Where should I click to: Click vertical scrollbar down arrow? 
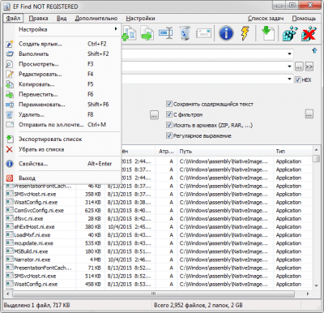point(316,285)
